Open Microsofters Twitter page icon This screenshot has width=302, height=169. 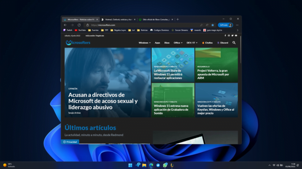pos(232,36)
